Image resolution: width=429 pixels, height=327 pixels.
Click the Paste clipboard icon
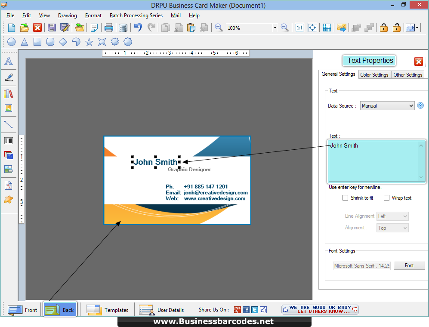point(191,28)
